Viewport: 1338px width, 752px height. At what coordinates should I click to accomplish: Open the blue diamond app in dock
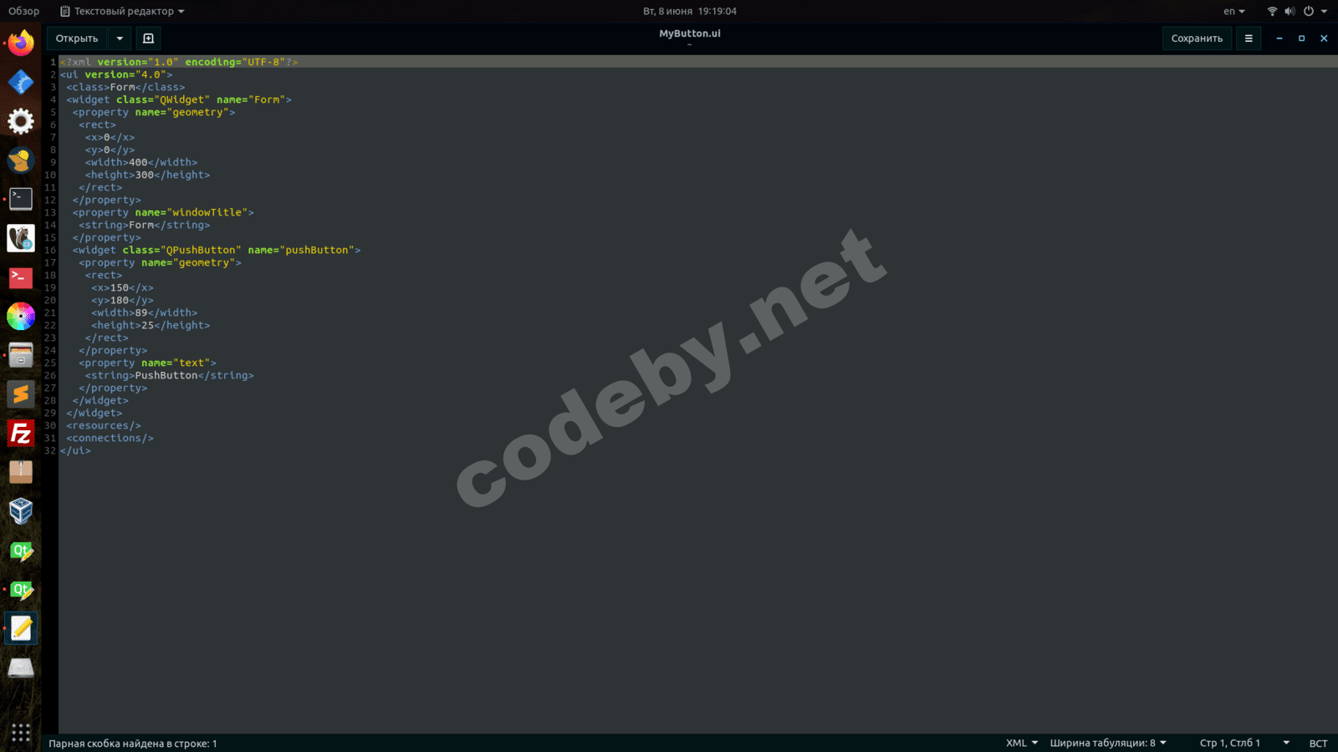click(21, 82)
